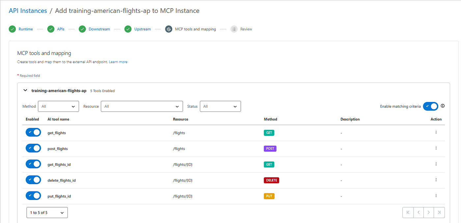Go to previous page of tools
Image resolution: width=461 pixels, height=223 pixels.
(418, 212)
